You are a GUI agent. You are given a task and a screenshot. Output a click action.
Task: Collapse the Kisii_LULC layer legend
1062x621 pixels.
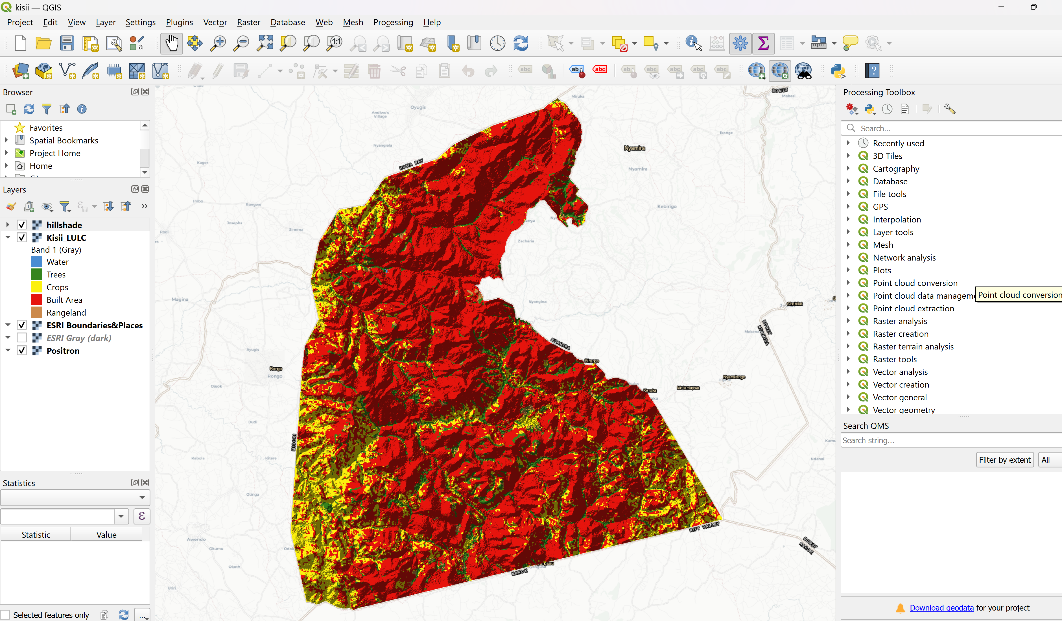tap(8, 238)
